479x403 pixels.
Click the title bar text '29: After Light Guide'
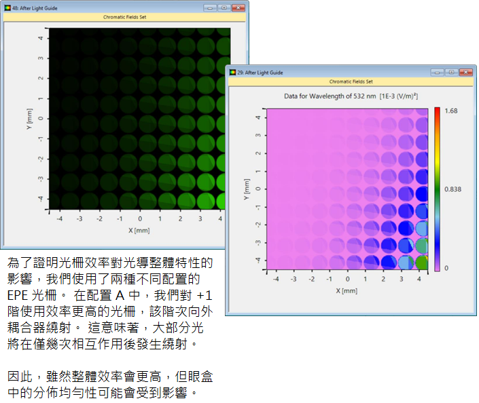tap(260, 73)
